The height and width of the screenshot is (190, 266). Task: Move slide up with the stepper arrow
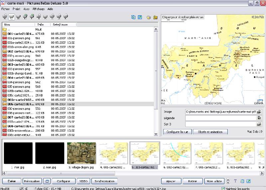pos(228,180)
